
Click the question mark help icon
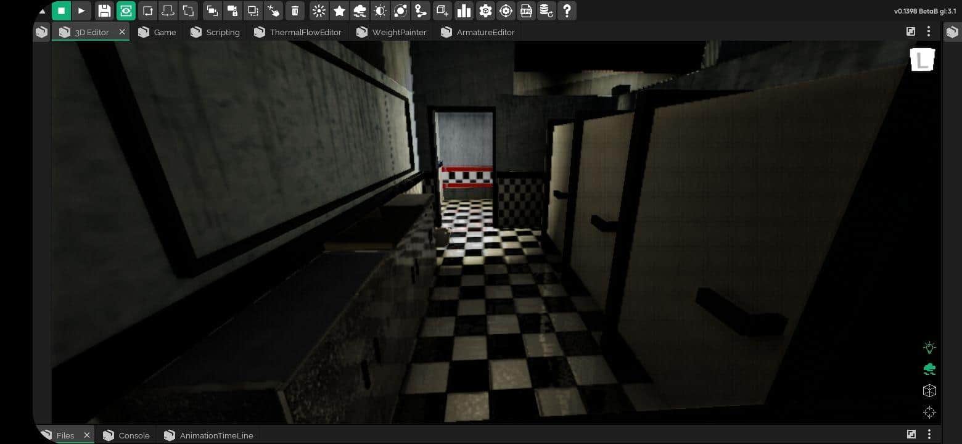567,10
